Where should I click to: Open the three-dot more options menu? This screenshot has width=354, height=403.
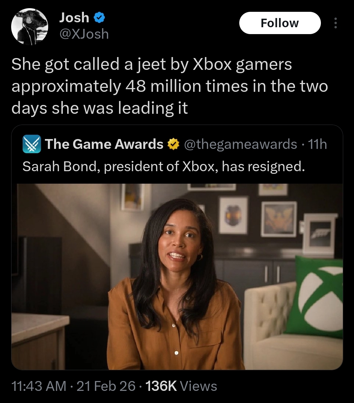(x=335, y=23)
